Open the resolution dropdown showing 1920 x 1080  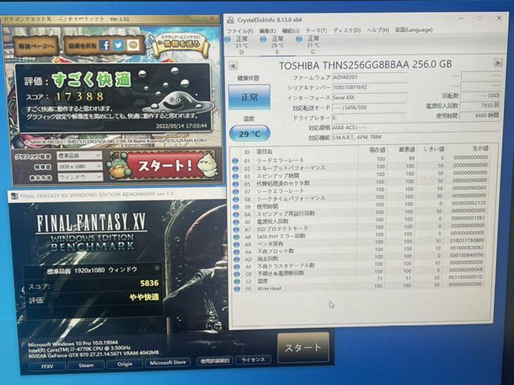[x=80, y=166]
